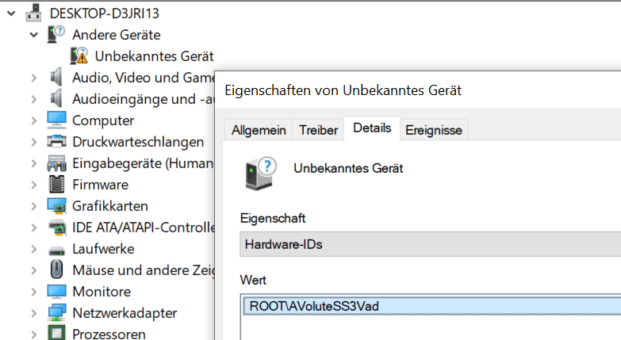
Task: Expand the Netzwerkadapter category
Action: 34,313
